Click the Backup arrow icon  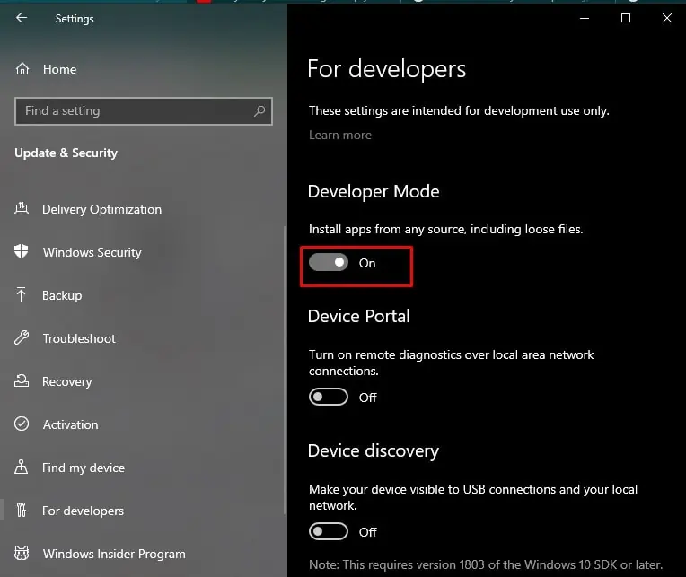coord(21,294)
